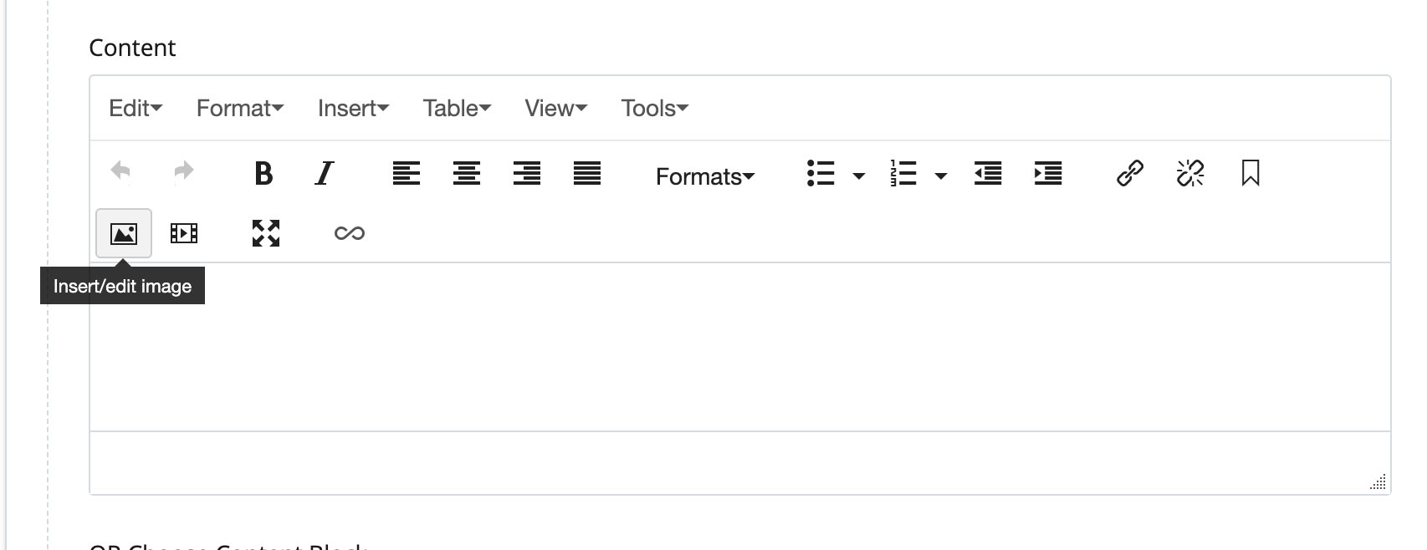Open the Tools menu

coord(654,108)
